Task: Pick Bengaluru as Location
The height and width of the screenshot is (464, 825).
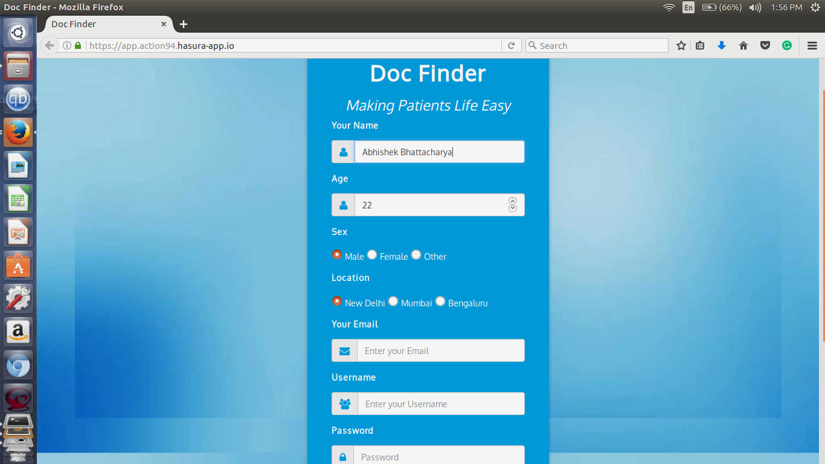Action: pos(440,301)
